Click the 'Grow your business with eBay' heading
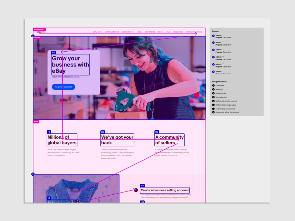 coord(71,65)
